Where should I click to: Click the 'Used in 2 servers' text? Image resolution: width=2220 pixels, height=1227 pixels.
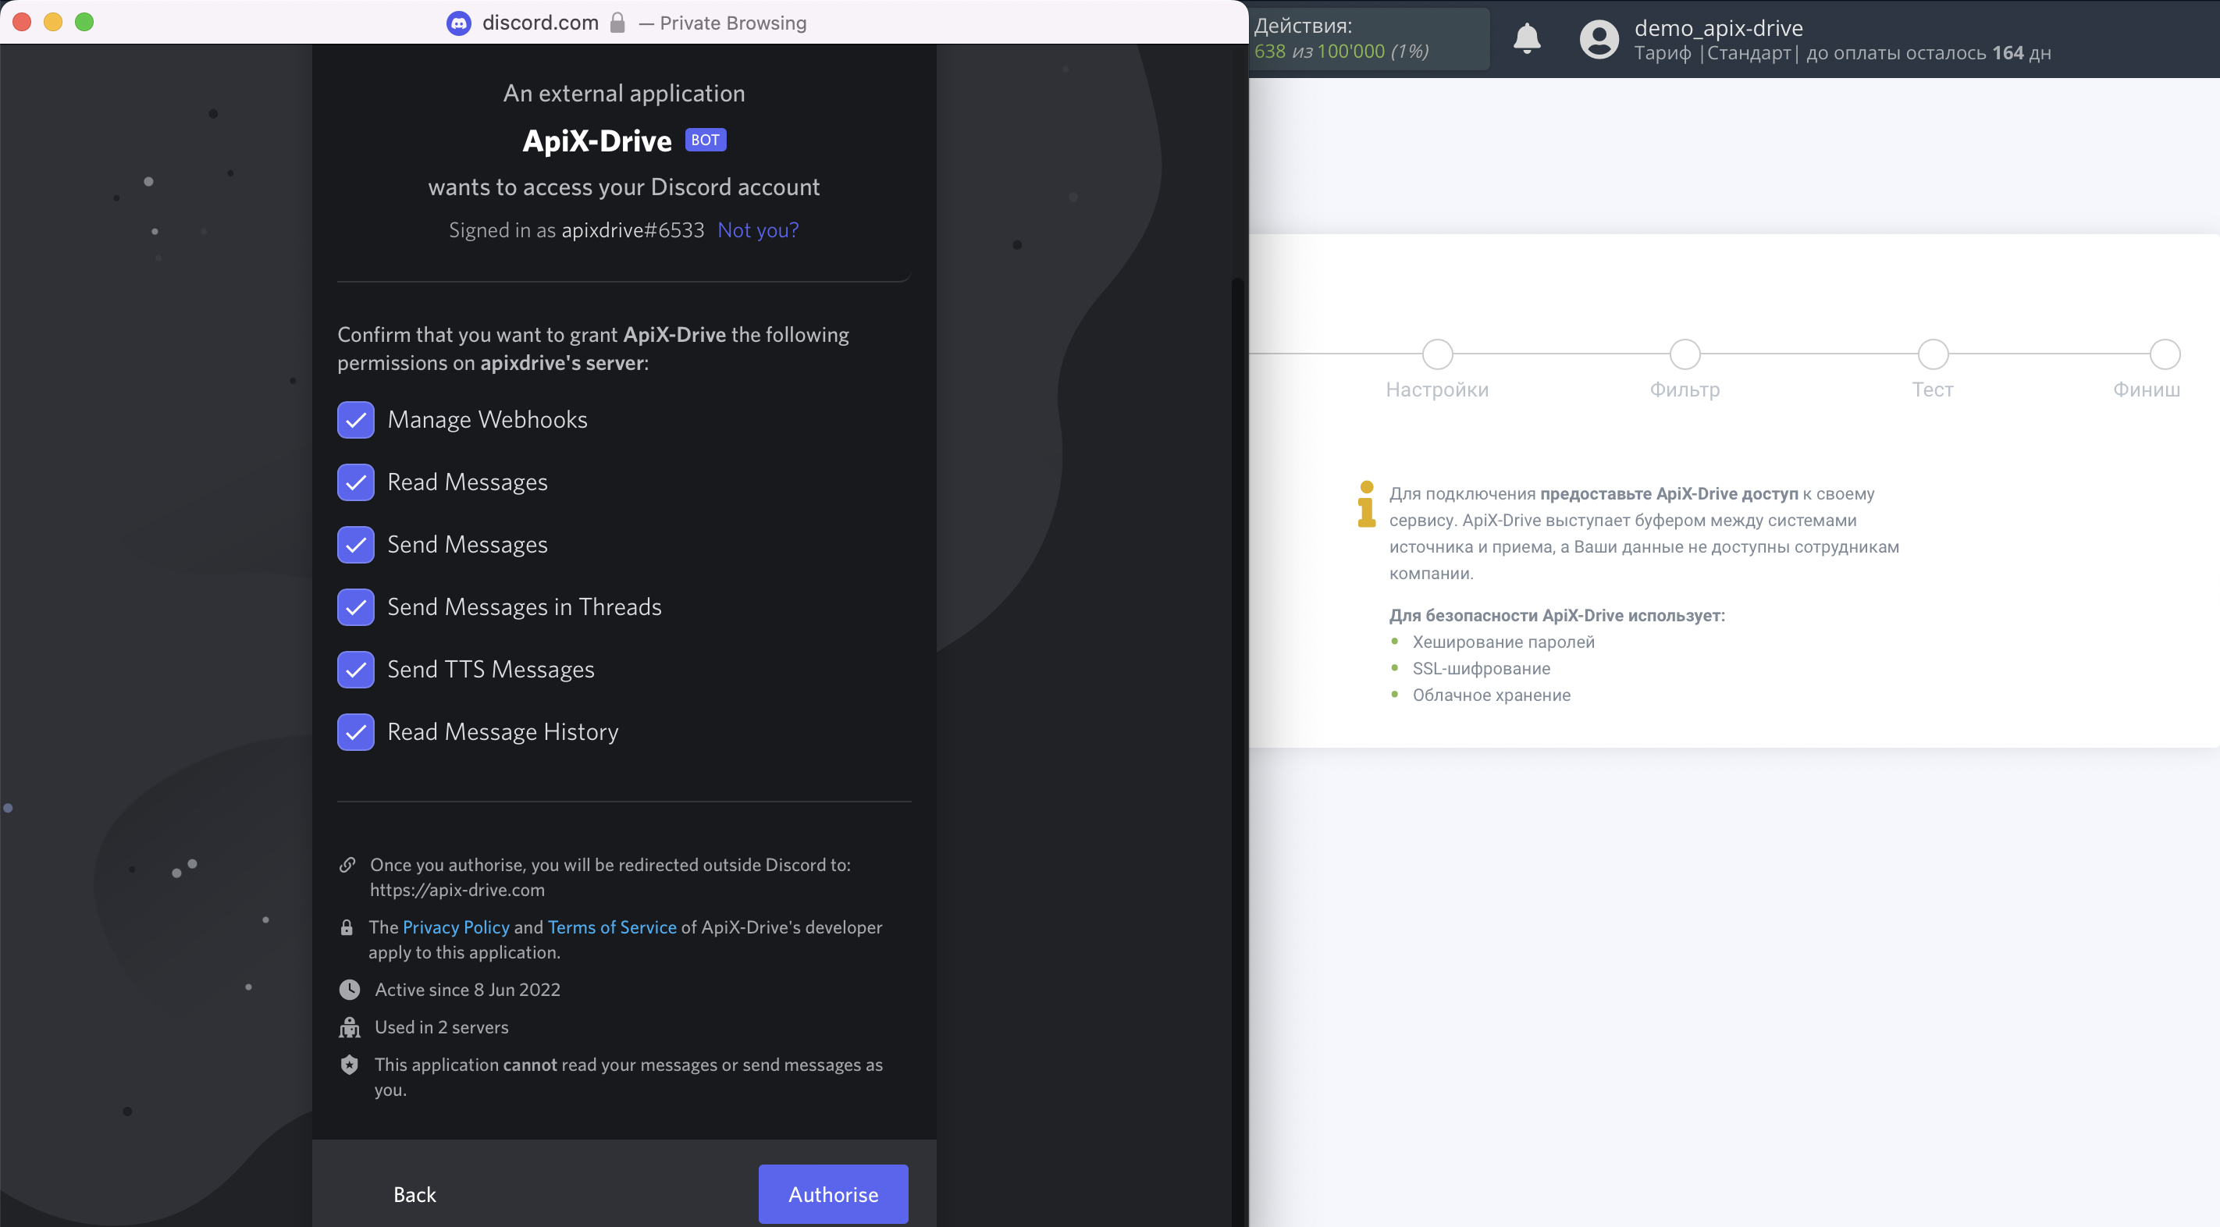point(441,1027)
